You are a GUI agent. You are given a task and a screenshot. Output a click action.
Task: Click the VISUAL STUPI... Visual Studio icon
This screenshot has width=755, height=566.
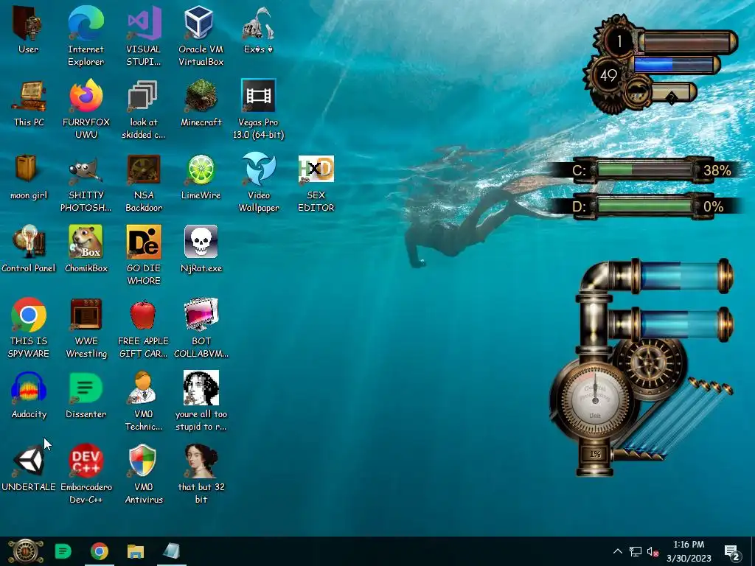144,36
